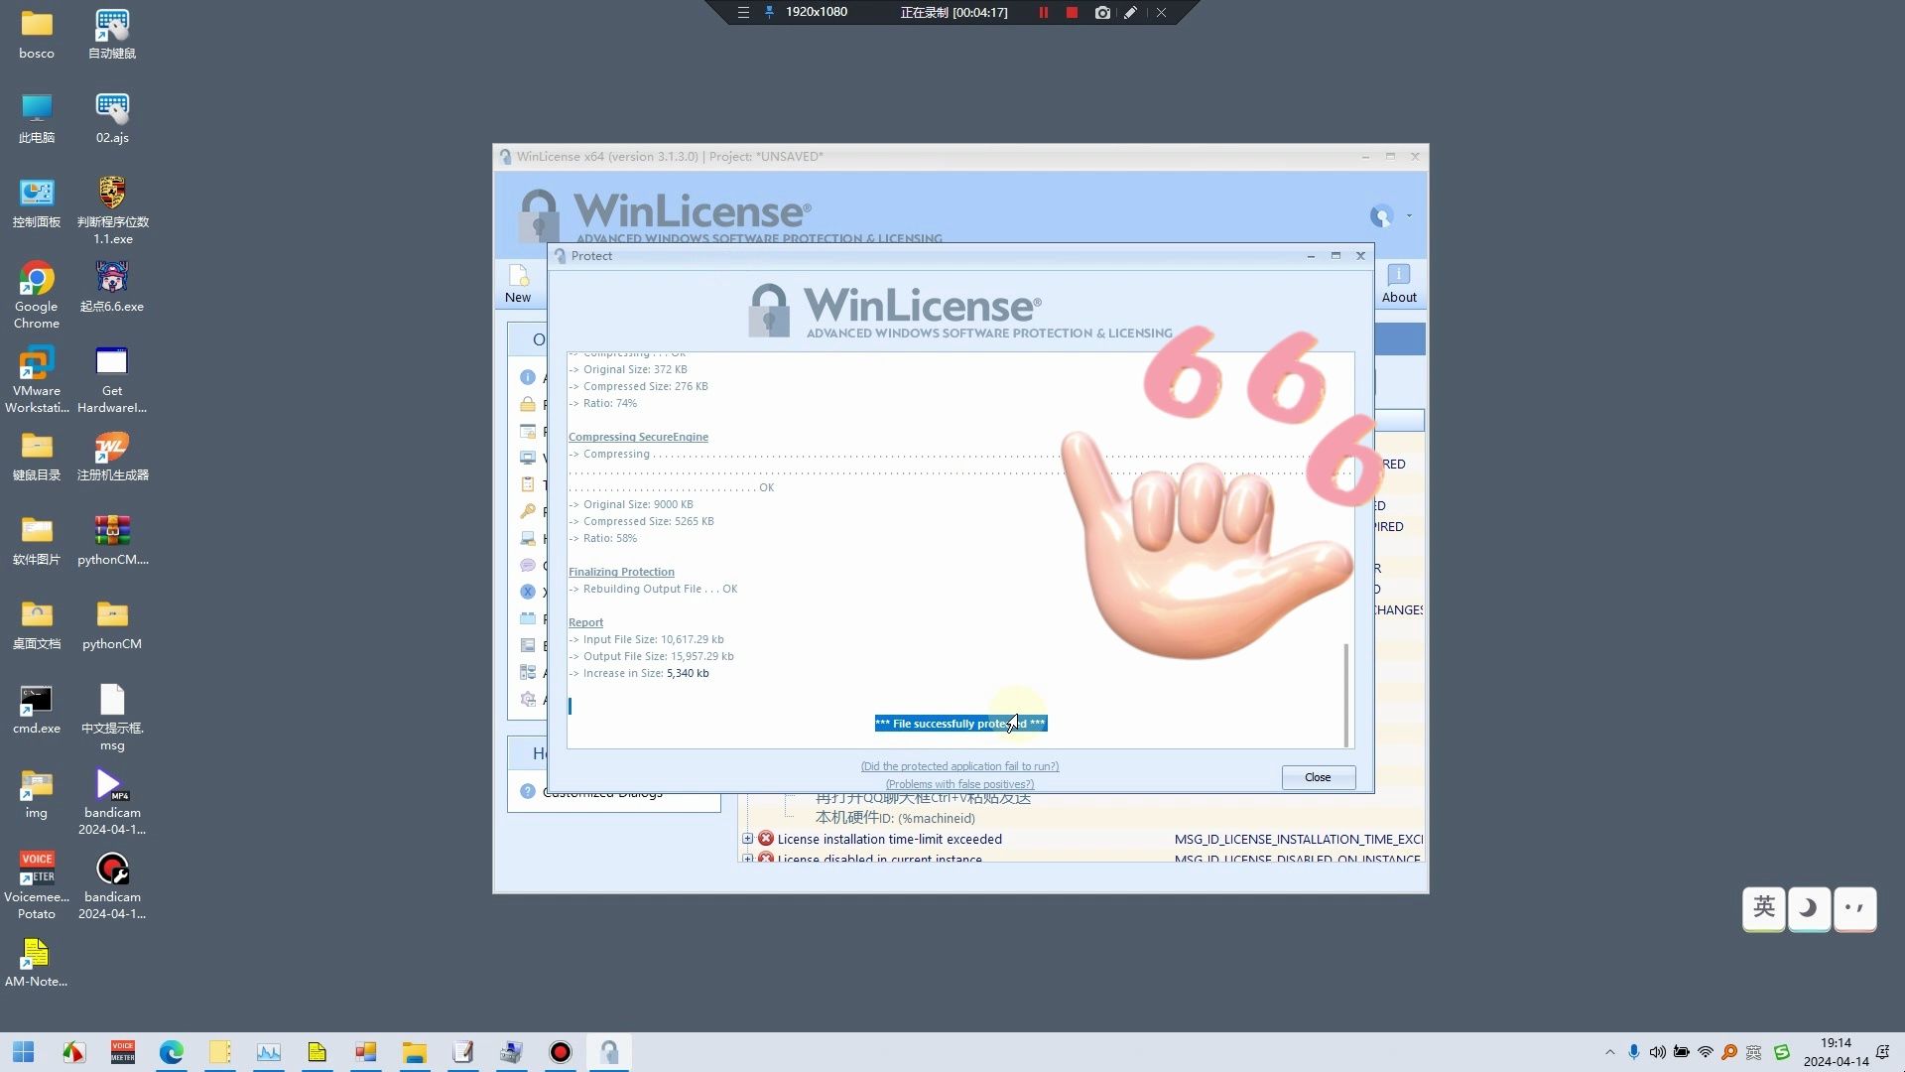Click the volume speaker icon in system tray
1905x1072 pixels.
click(x=1657, y=1052)
